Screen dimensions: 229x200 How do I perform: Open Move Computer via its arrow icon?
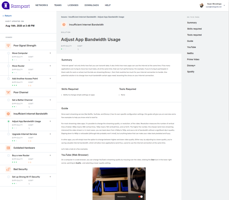(50, 53)
